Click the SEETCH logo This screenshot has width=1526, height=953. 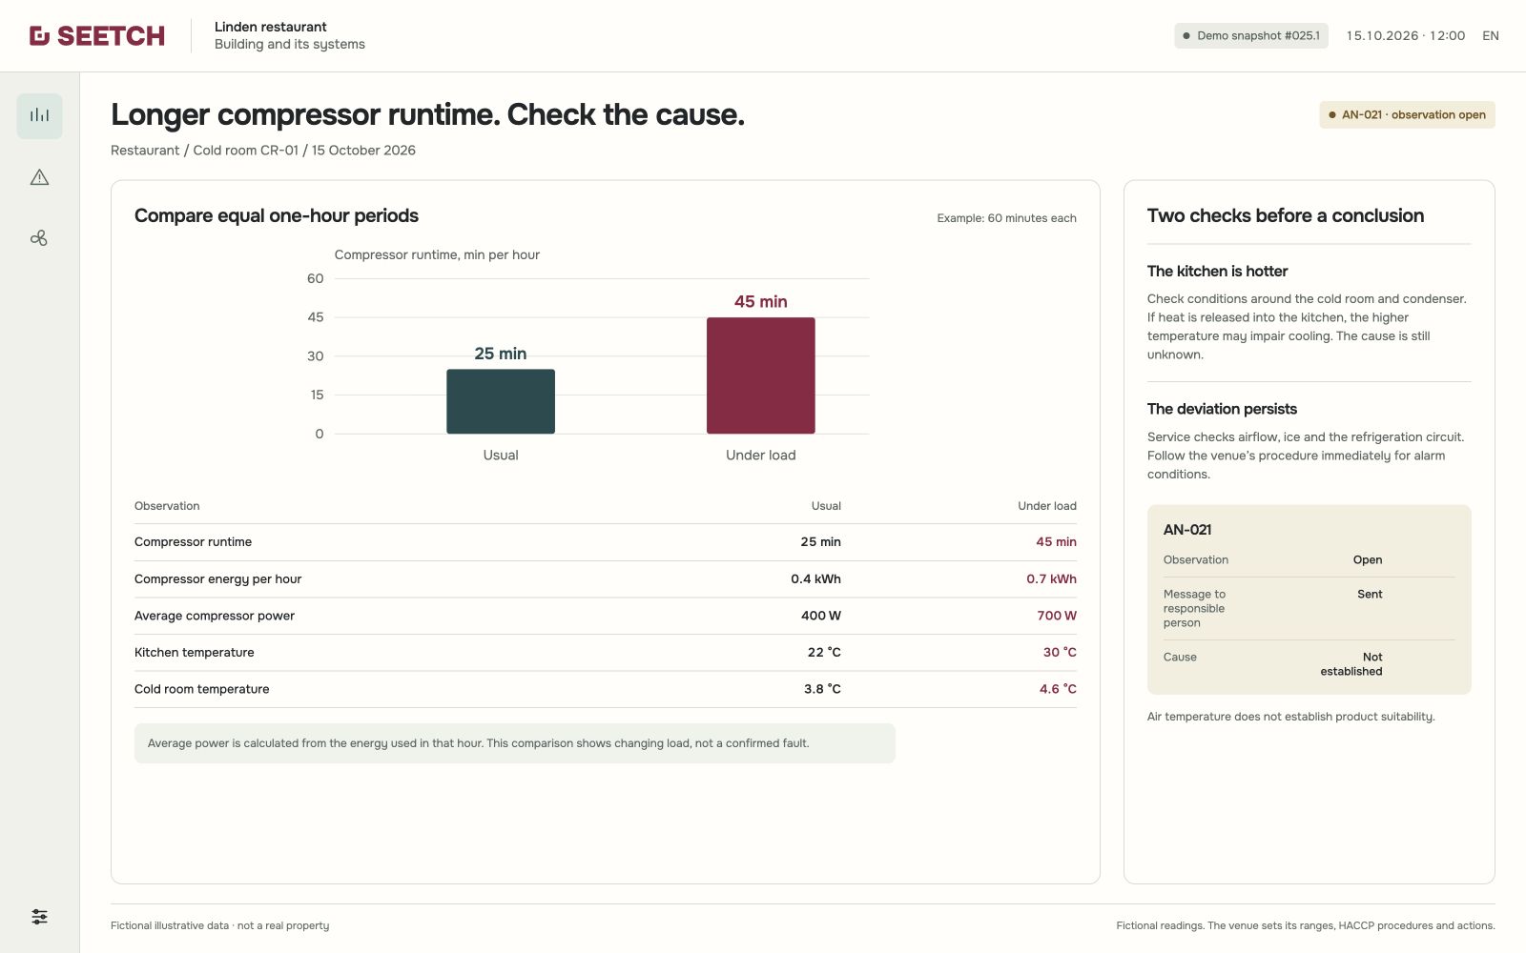tap(97, 36)
